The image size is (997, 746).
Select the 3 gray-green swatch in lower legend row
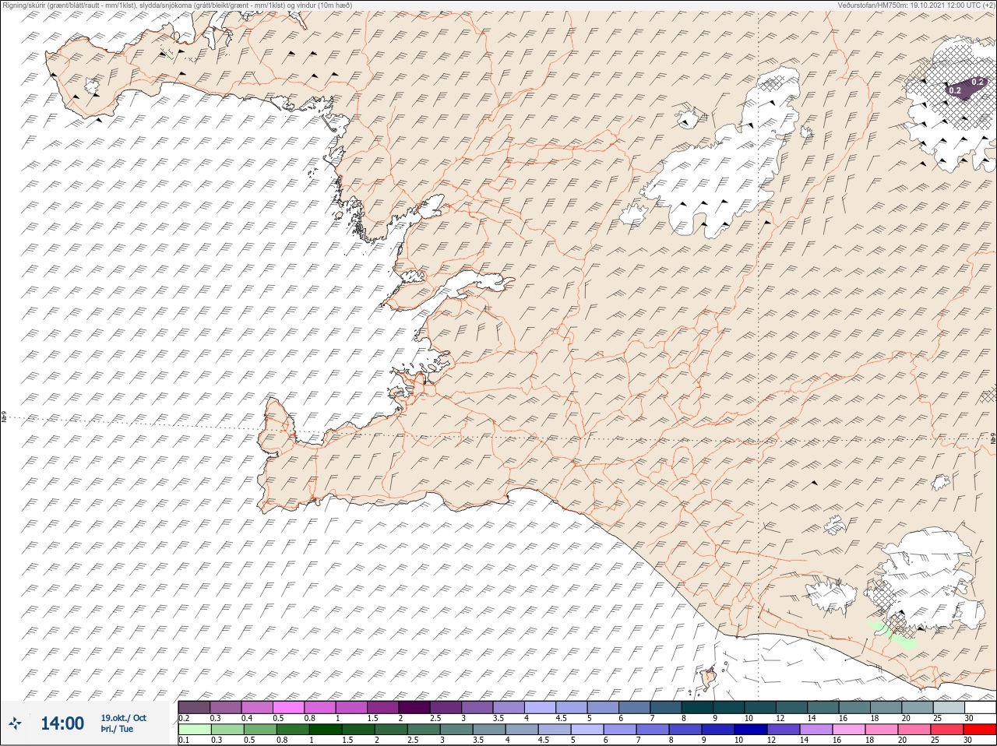point(456,730)
